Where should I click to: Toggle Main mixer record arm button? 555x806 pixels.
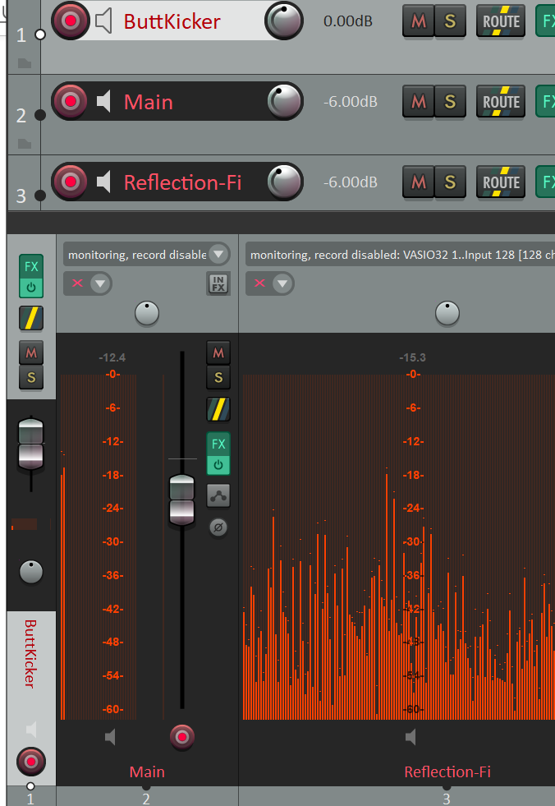[182, 737]
